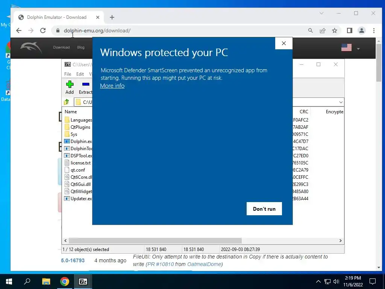Open the US flag language dropdown

click(351, 48)
